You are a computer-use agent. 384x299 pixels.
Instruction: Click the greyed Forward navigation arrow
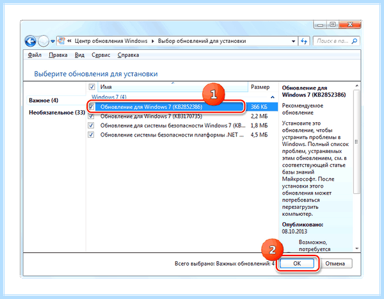tap(44, 41)
